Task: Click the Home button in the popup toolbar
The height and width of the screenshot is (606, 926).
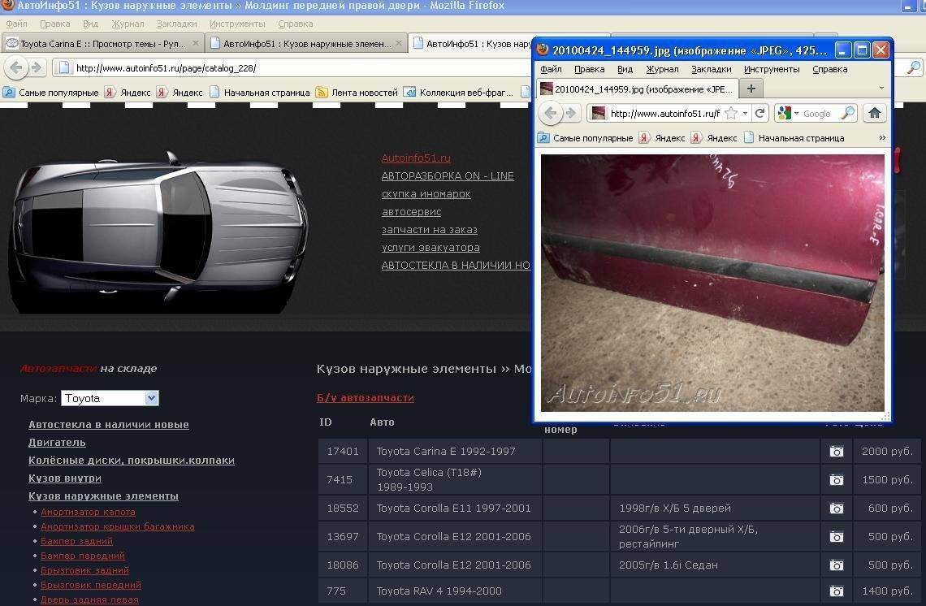Action: [874, 114]
